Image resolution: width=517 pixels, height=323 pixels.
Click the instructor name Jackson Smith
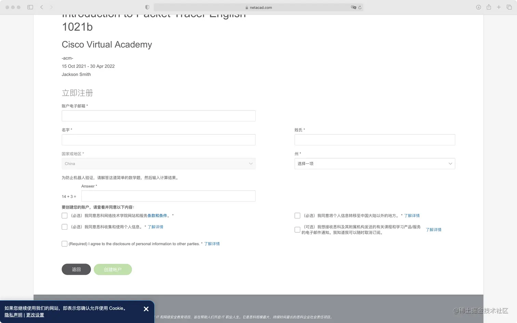(x=76, y=75)
